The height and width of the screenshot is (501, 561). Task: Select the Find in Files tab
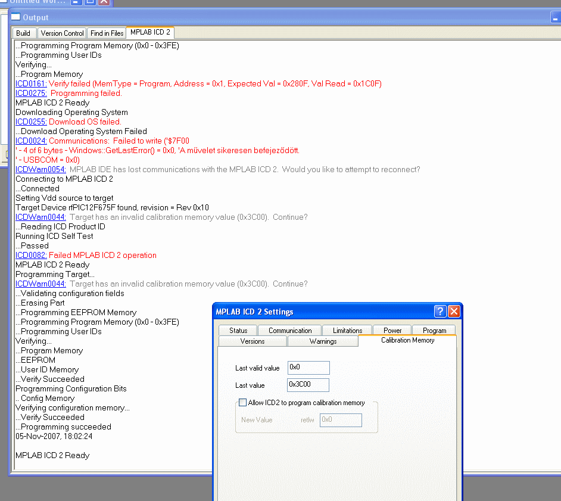(x=107, y=33)
